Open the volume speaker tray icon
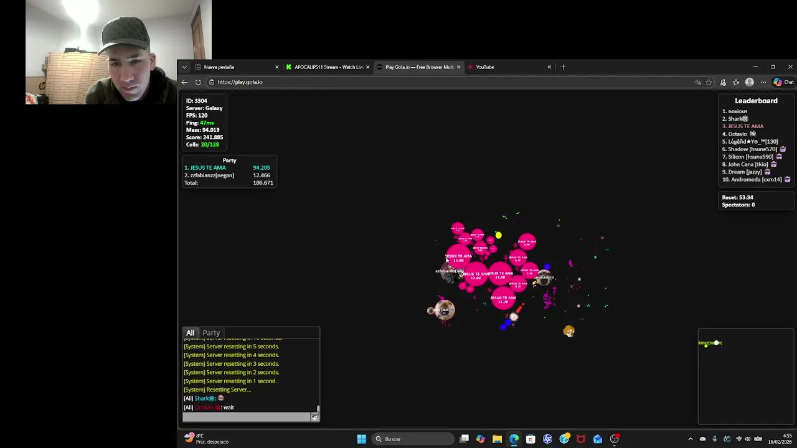 [x=748, y=439]
